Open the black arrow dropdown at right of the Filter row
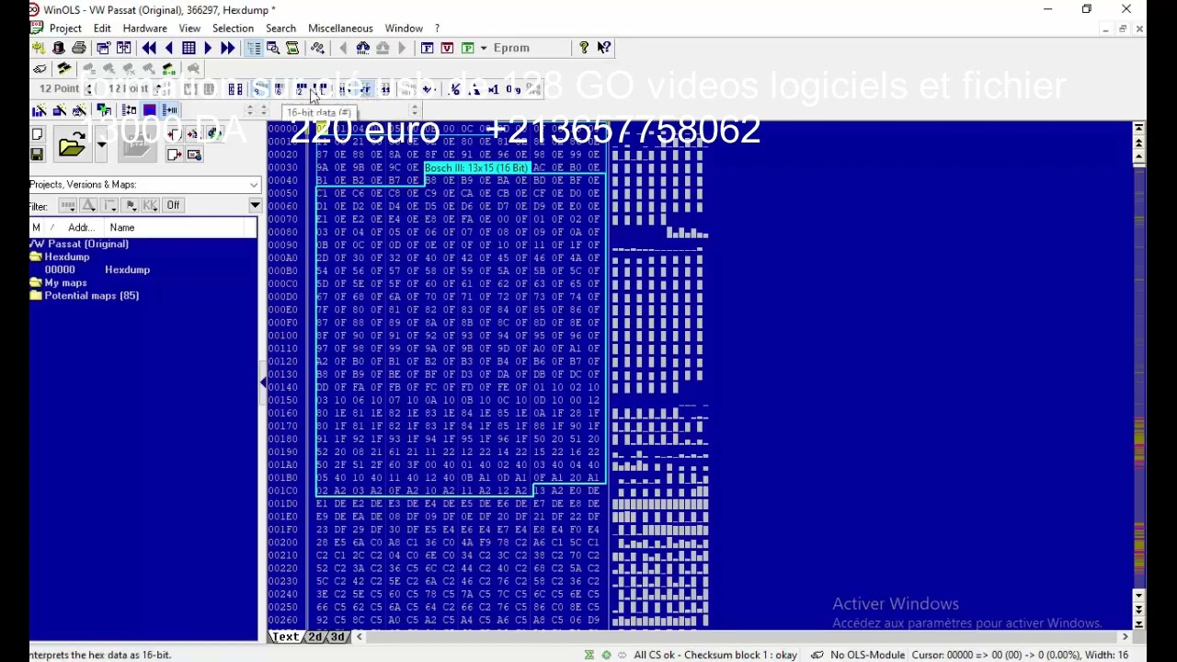This screenshot has width=1177, height=662. (x=255, y=205)
